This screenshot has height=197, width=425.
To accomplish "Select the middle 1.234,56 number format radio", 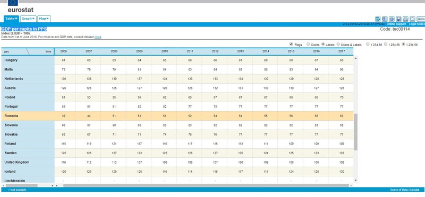I will pyautogui.click(x=386, y=44).
